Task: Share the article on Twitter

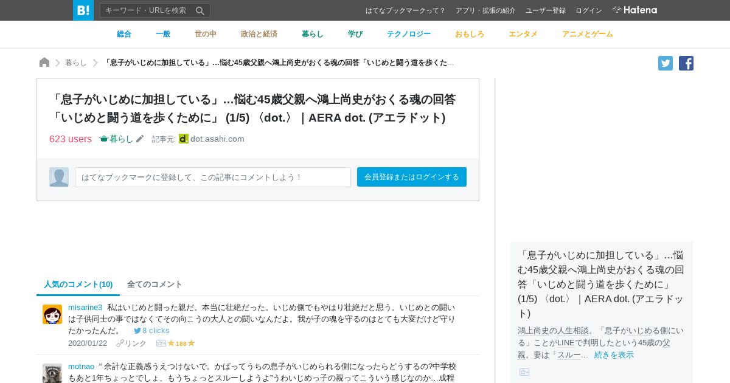Action: tap(666, 63)
